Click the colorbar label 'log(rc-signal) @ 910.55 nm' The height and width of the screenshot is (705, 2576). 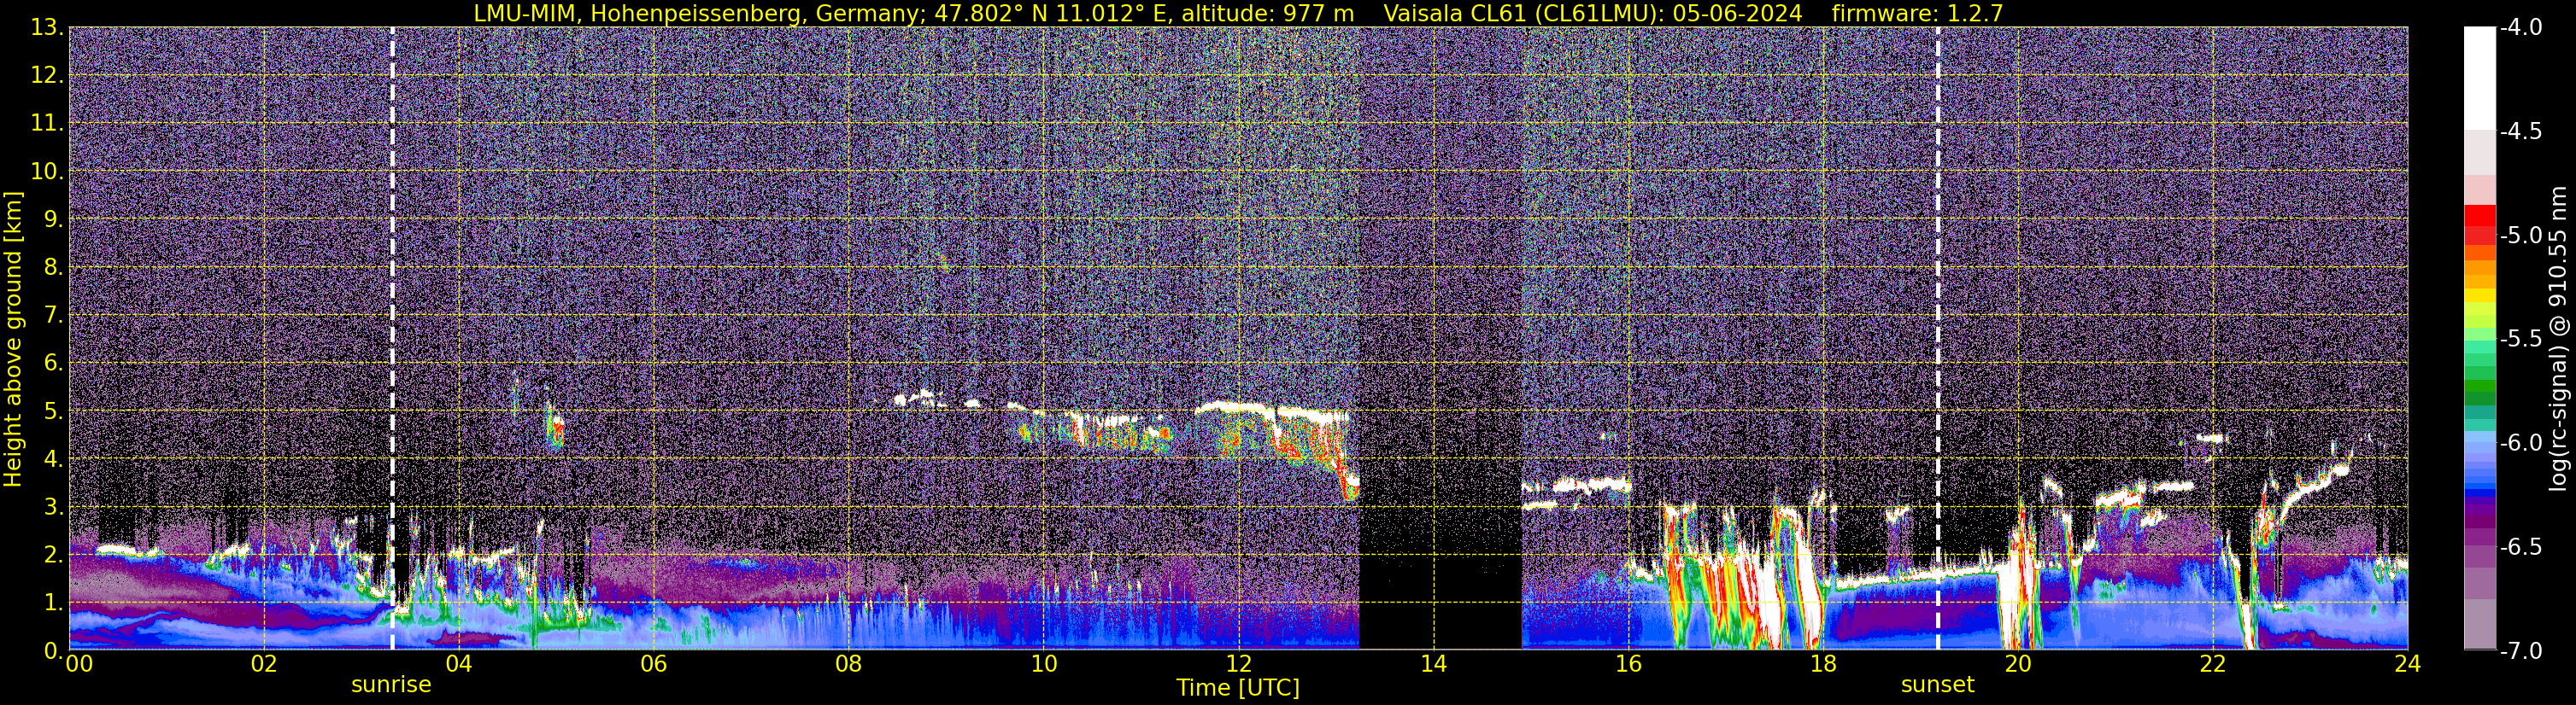pos(2557,337)
